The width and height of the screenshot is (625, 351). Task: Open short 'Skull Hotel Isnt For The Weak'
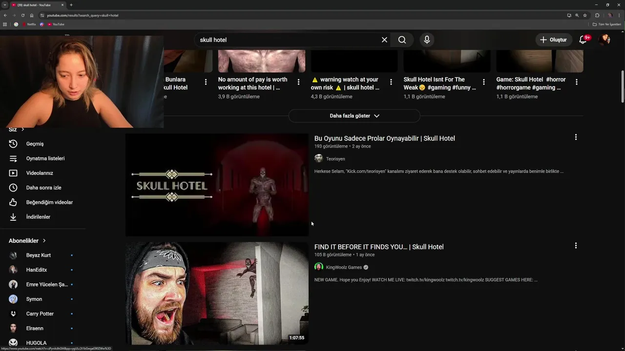[x=439, y=83]
